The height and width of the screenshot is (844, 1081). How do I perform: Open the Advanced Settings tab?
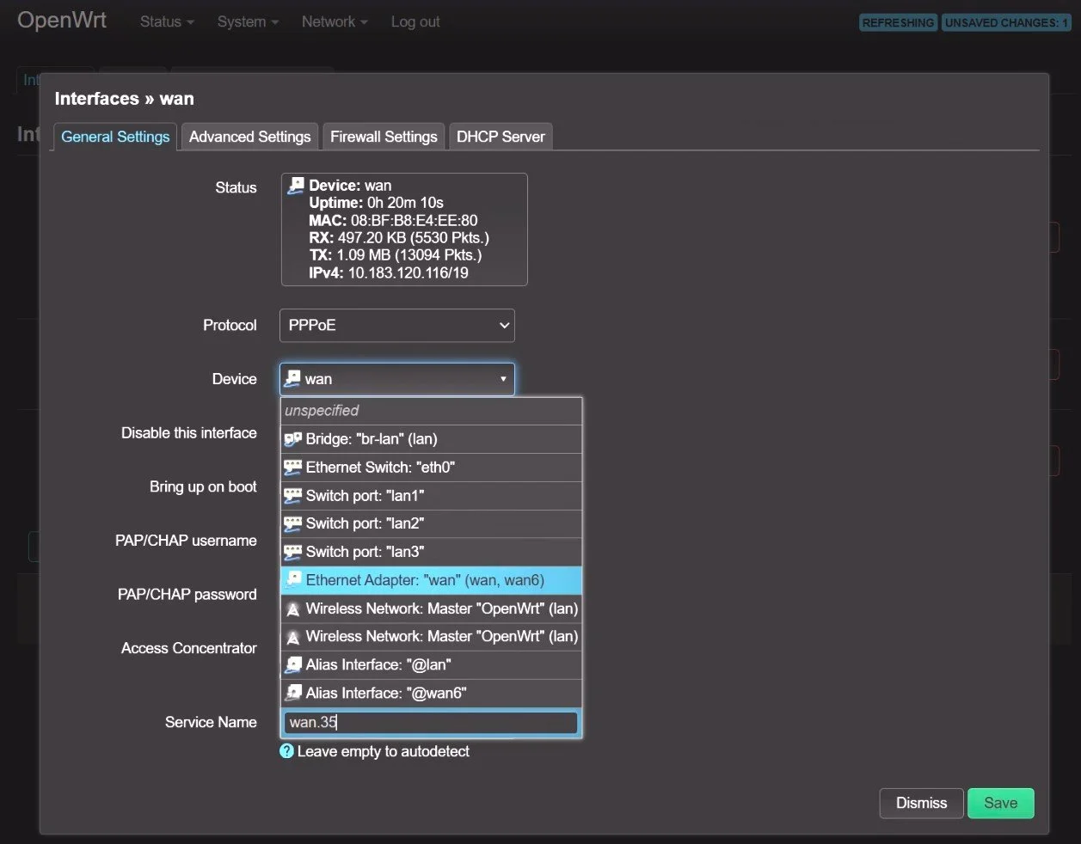250,137
